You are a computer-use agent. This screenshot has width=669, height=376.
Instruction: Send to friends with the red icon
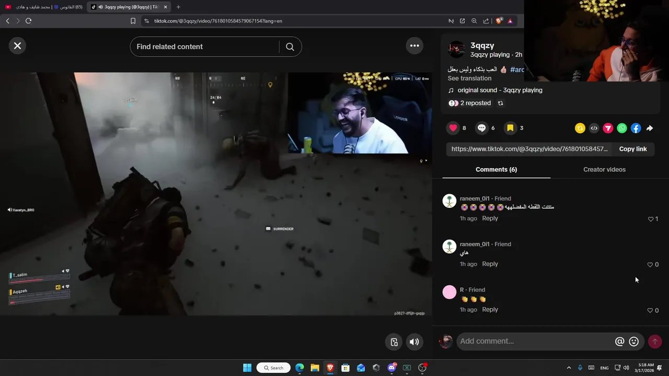[x=608, y=128]
